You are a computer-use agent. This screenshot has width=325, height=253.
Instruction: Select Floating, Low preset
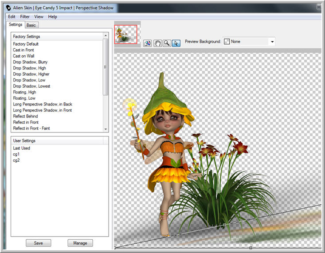[x=24, y=98]
